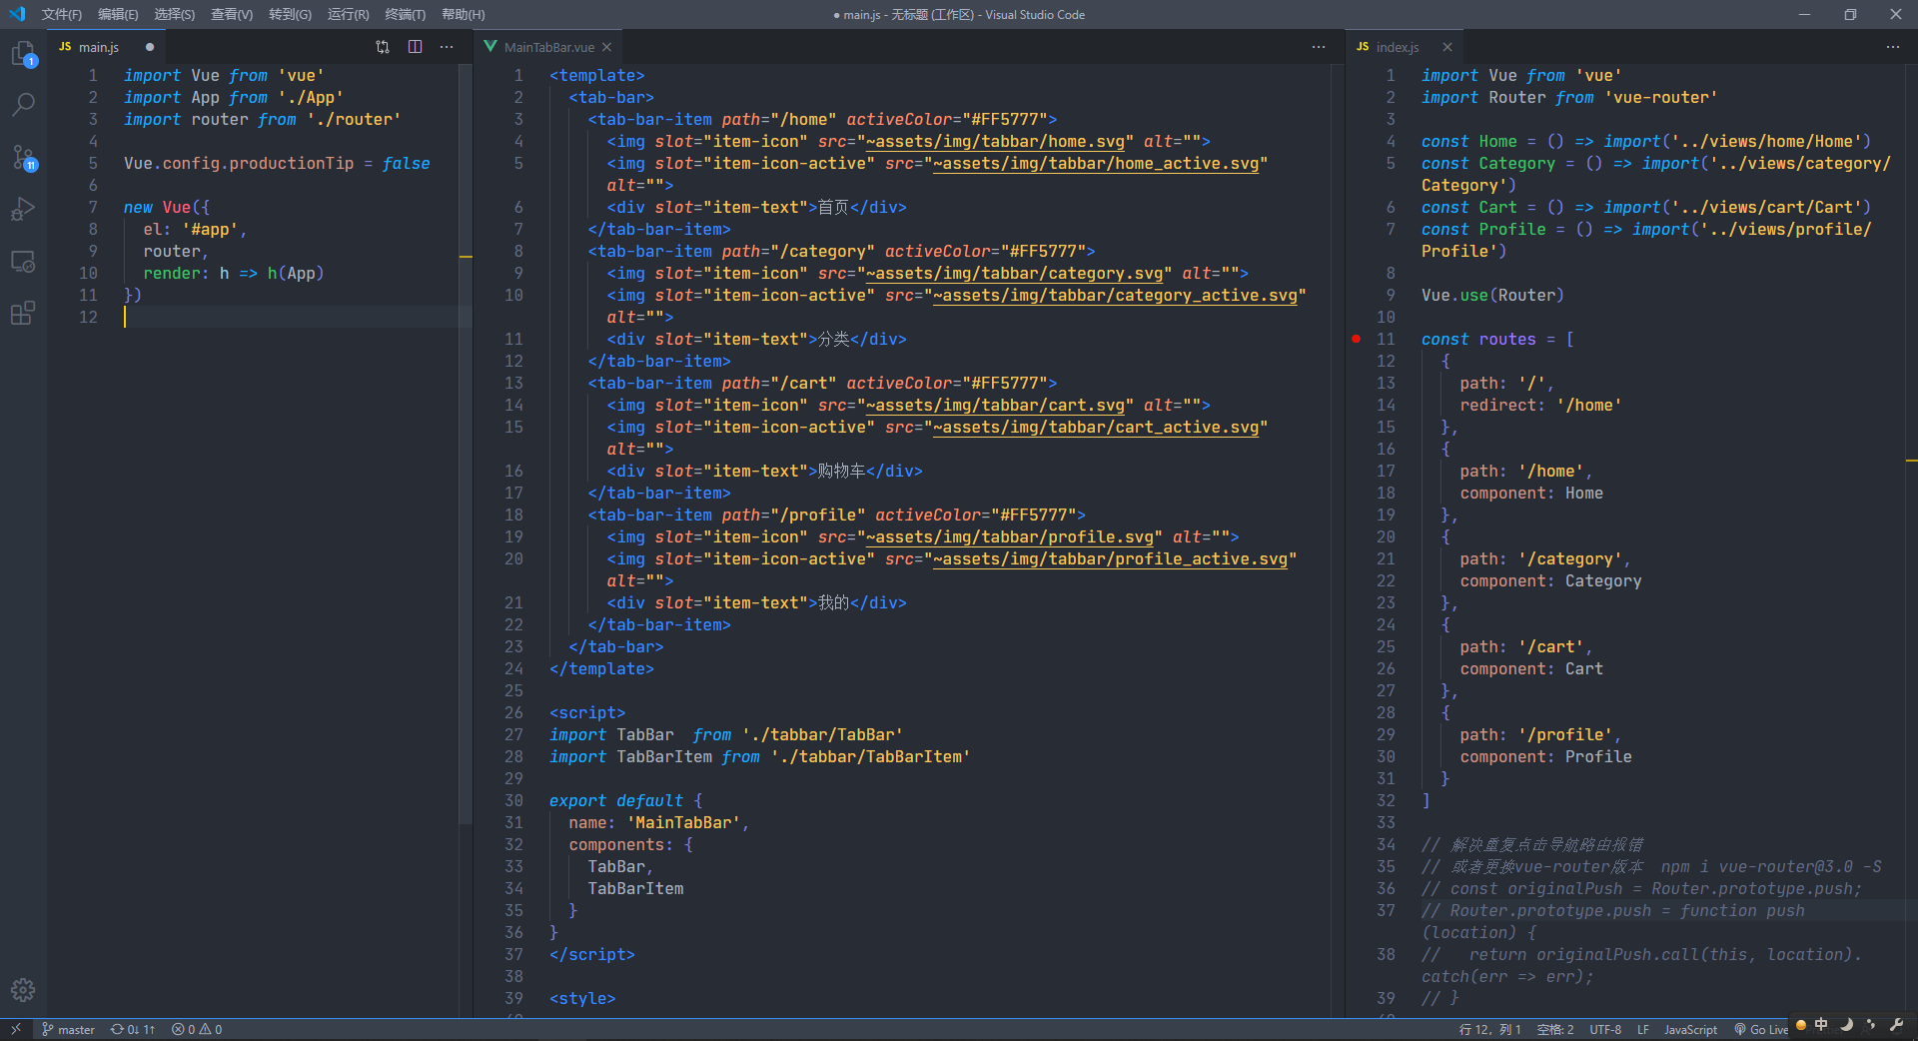This screenshot has height=1041, width=1918.
Task: Click redirect '/home' value in index.js
Action: 1588,406
